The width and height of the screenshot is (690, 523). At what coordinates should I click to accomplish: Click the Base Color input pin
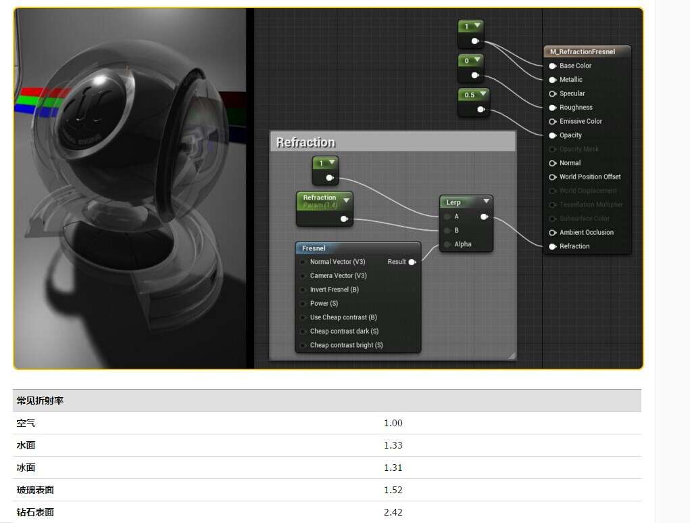pyautogui.click(x=553, y=66)
